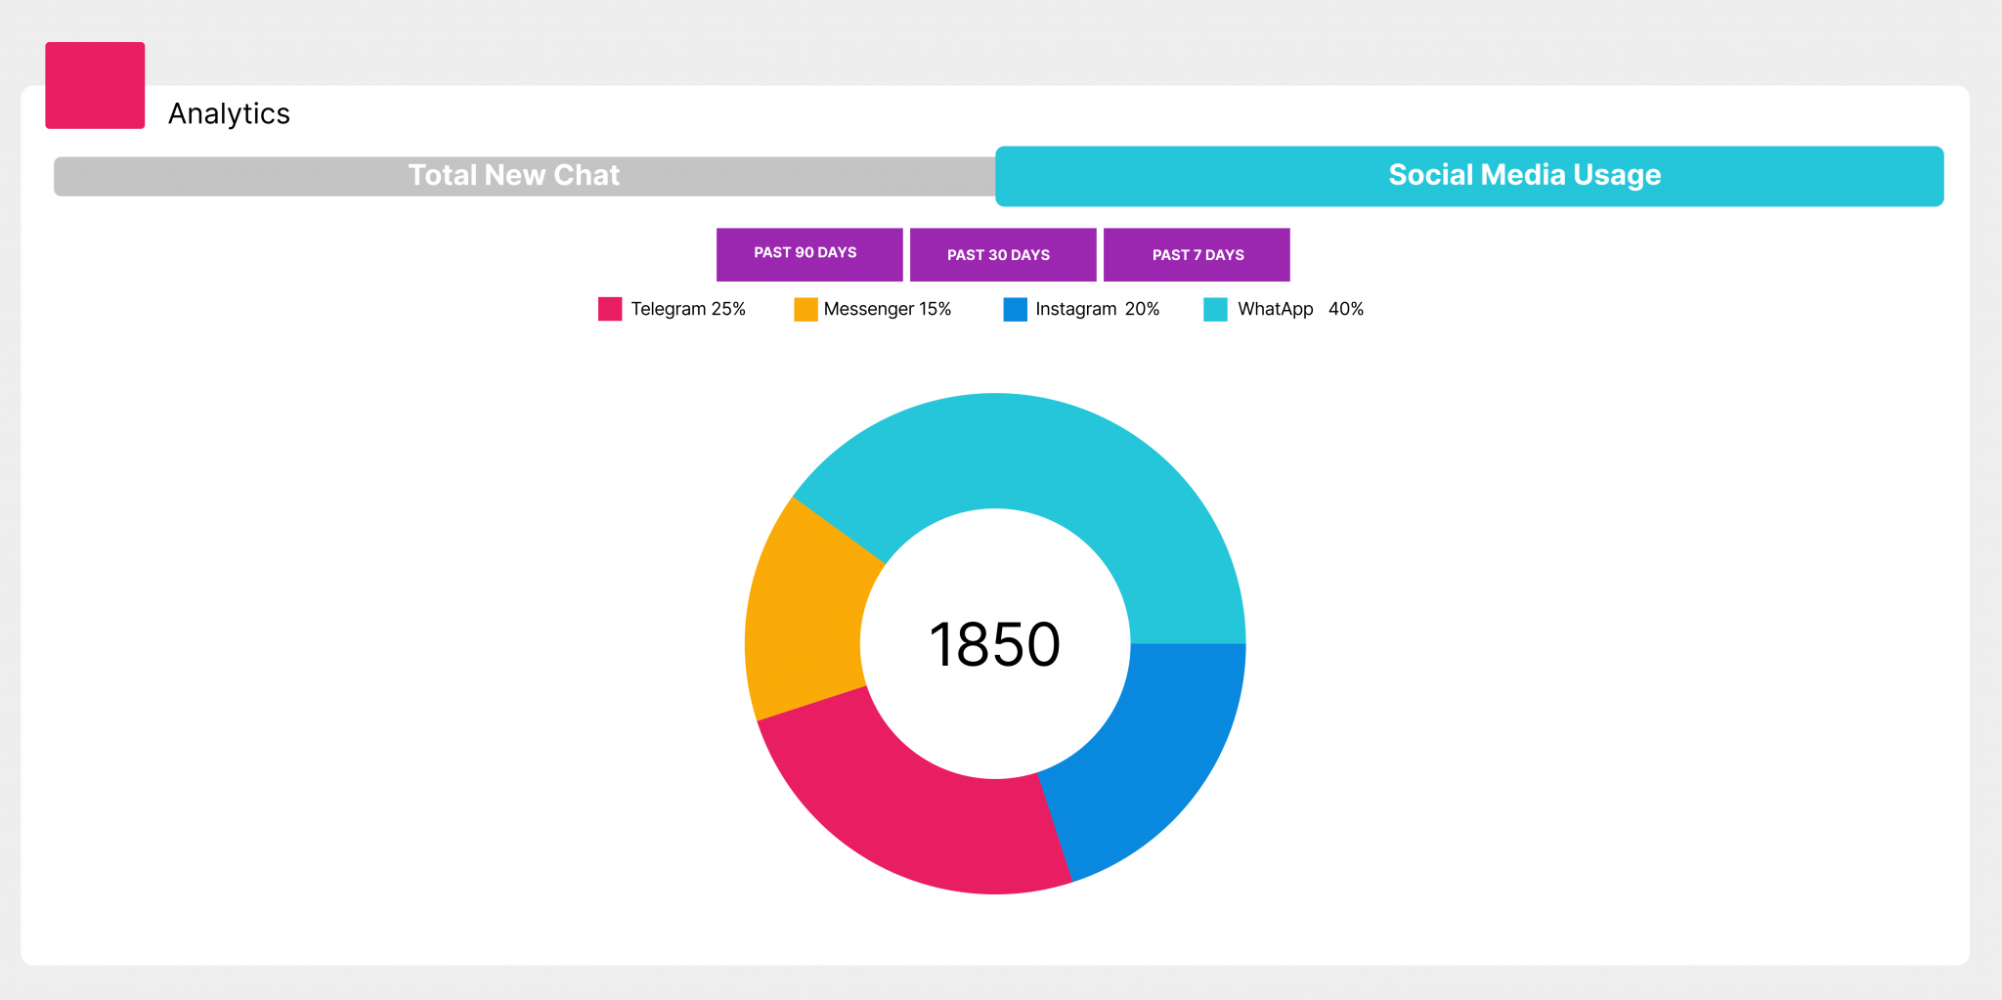Click the Analytics page title
This screenshot has width=2002, height=1000.
point(229,113)
